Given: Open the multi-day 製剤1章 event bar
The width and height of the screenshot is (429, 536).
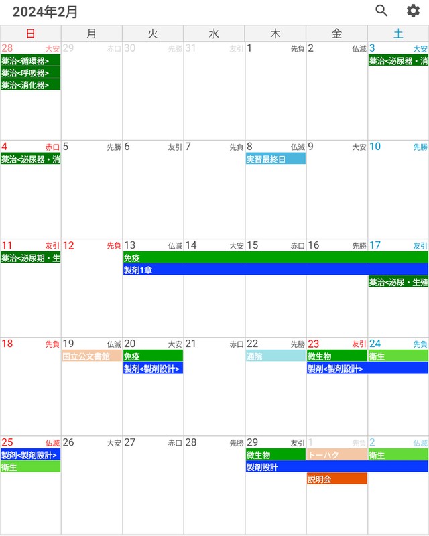Looking at the screenshot, I should click(275, 269).
